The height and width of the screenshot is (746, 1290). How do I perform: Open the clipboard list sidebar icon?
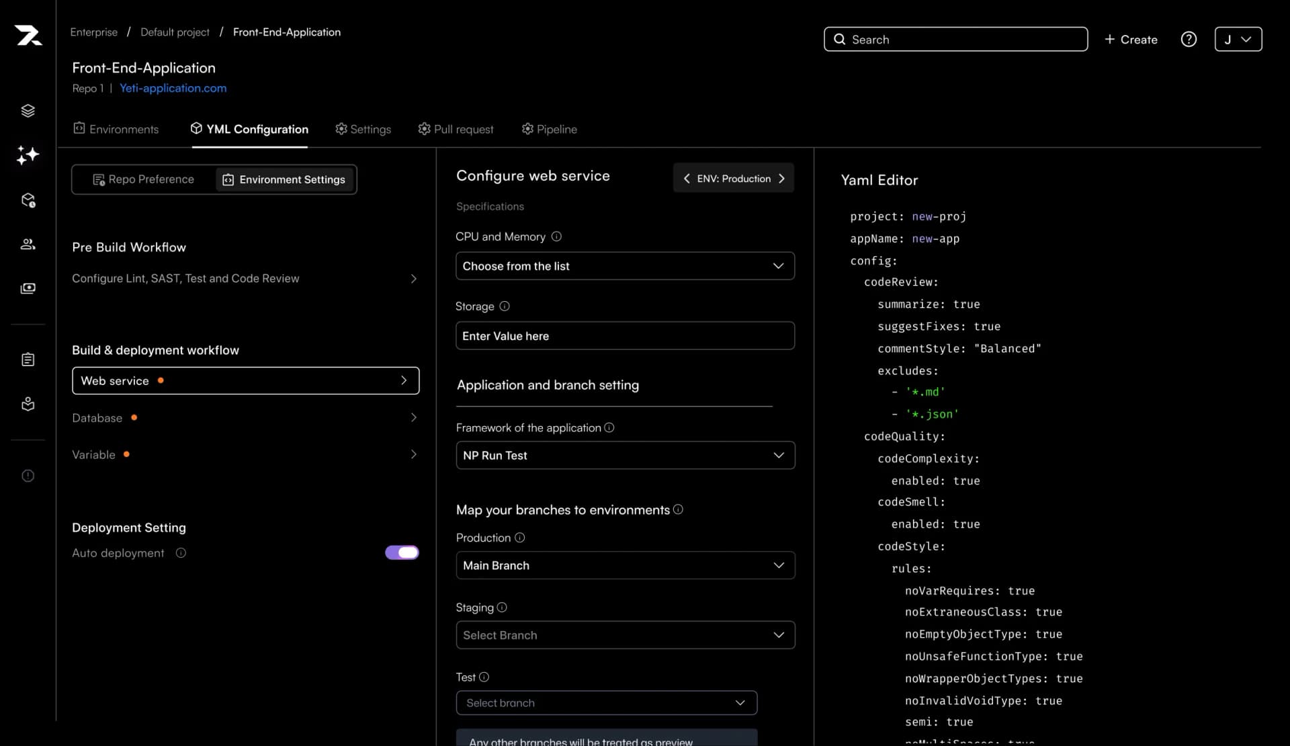[x=28, y=360]
